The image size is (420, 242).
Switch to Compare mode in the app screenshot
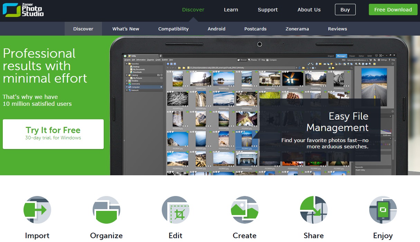[x=271, y=60]
